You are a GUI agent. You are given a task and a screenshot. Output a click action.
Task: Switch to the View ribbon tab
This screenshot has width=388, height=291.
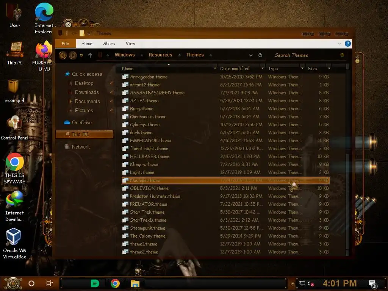[x=130, y=44]
